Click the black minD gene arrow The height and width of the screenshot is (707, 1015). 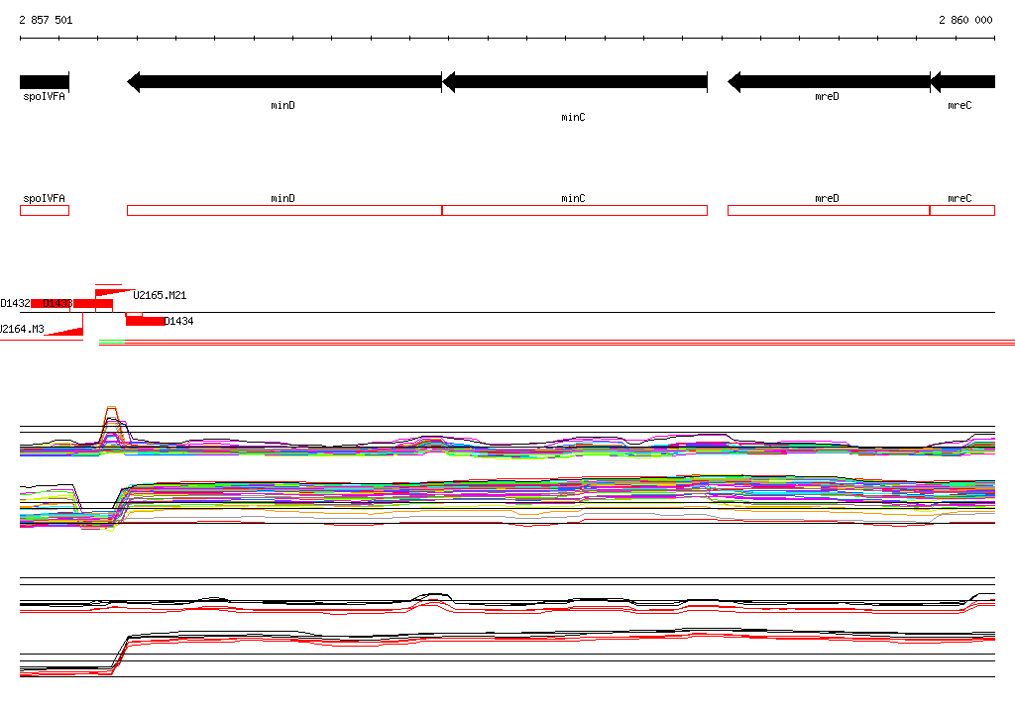tap(284, 82)
